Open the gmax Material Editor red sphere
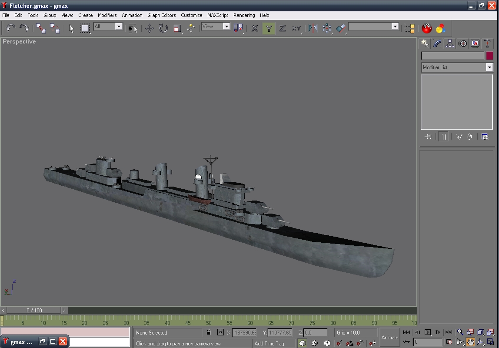This screenshot has height=348, width=499. (x=427, y=28)
